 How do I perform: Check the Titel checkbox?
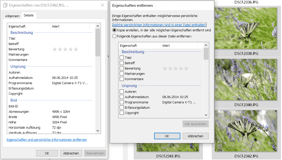[x=122, y=58]
